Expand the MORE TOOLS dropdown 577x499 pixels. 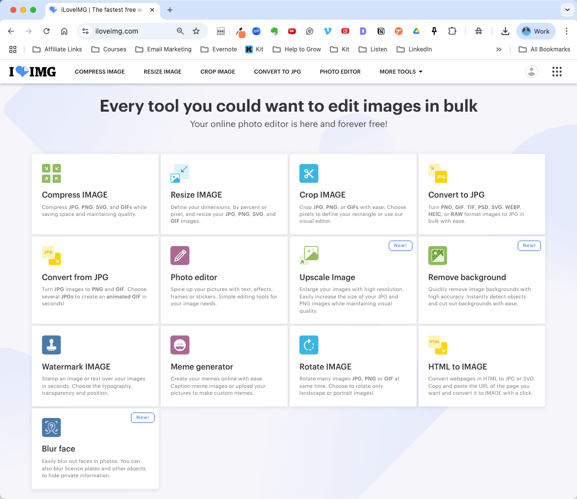(x=401, y=72)
